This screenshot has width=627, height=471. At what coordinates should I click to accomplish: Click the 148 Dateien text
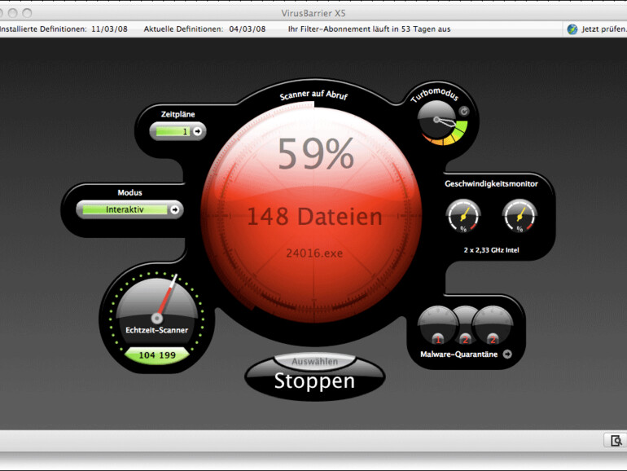314,217
